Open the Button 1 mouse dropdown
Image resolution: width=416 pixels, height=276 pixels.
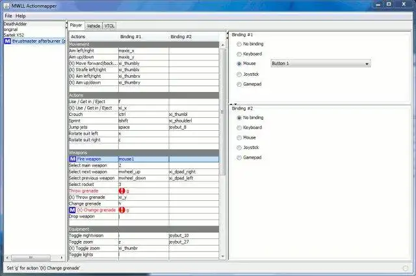[320, 63]
